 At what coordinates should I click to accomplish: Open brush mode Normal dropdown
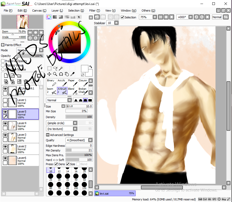(x=69, y=100)
